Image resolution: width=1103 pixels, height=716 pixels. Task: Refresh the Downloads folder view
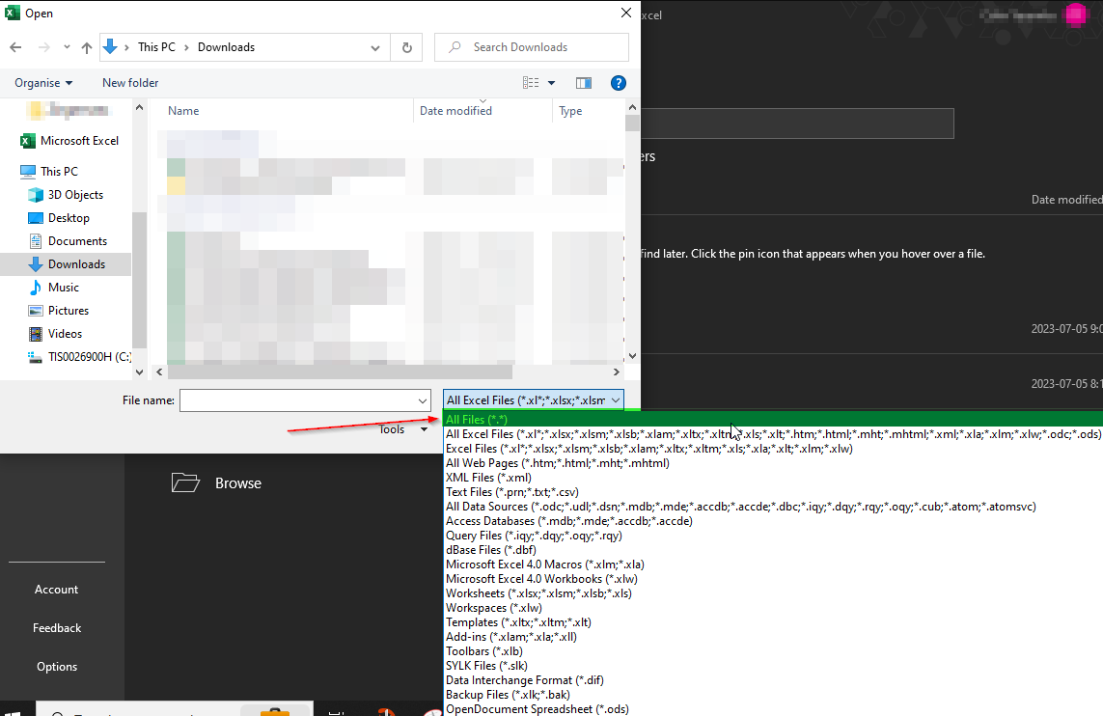406,47
